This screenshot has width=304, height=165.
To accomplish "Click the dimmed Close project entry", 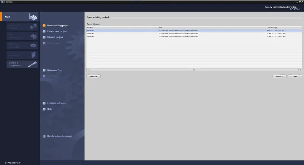I will point(54,43).
